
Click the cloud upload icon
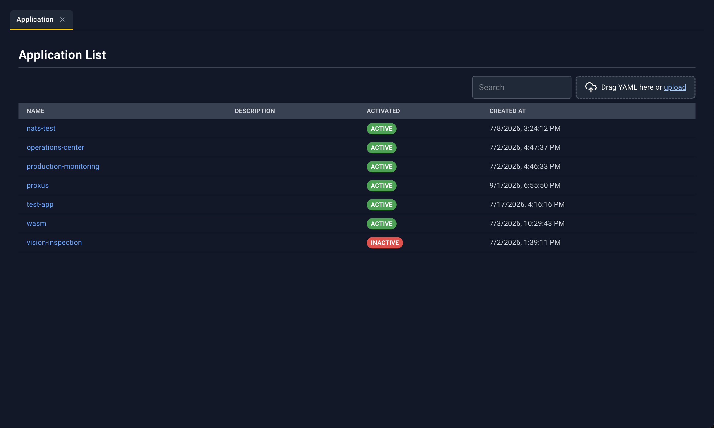point(591,87)
